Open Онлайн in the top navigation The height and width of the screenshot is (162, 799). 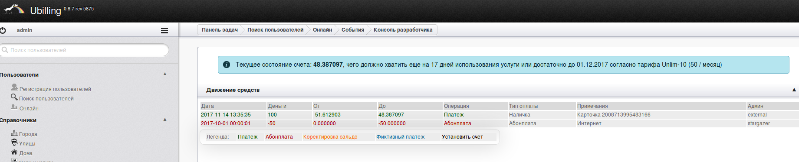pyautogui.click(x=322, y=30)
